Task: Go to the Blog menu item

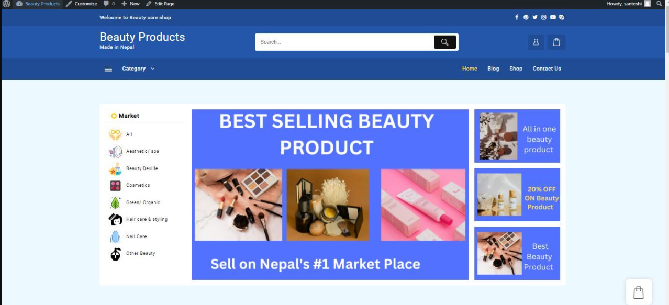Action: coord(493,69)
